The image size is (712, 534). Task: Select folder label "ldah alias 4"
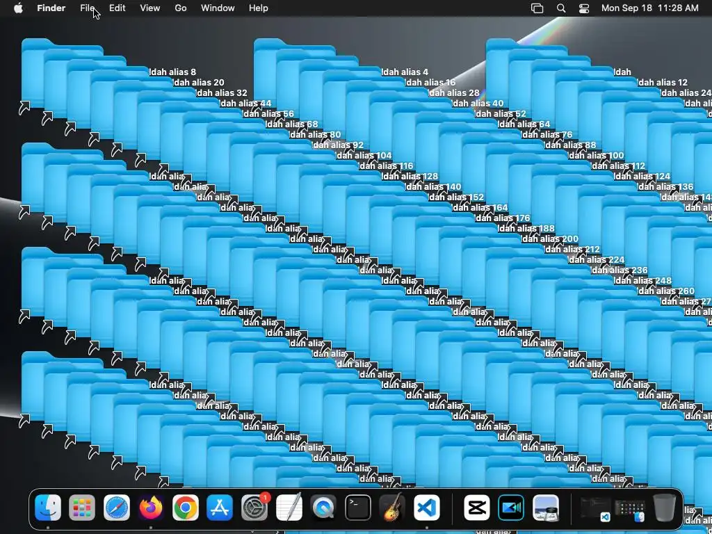405,72
